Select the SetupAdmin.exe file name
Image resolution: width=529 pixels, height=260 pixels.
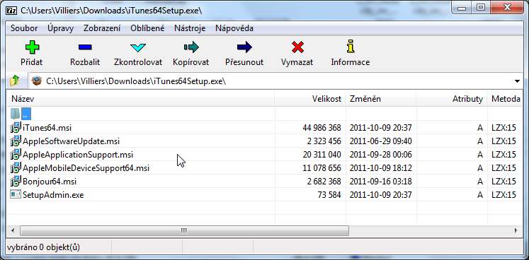point(53,195)
